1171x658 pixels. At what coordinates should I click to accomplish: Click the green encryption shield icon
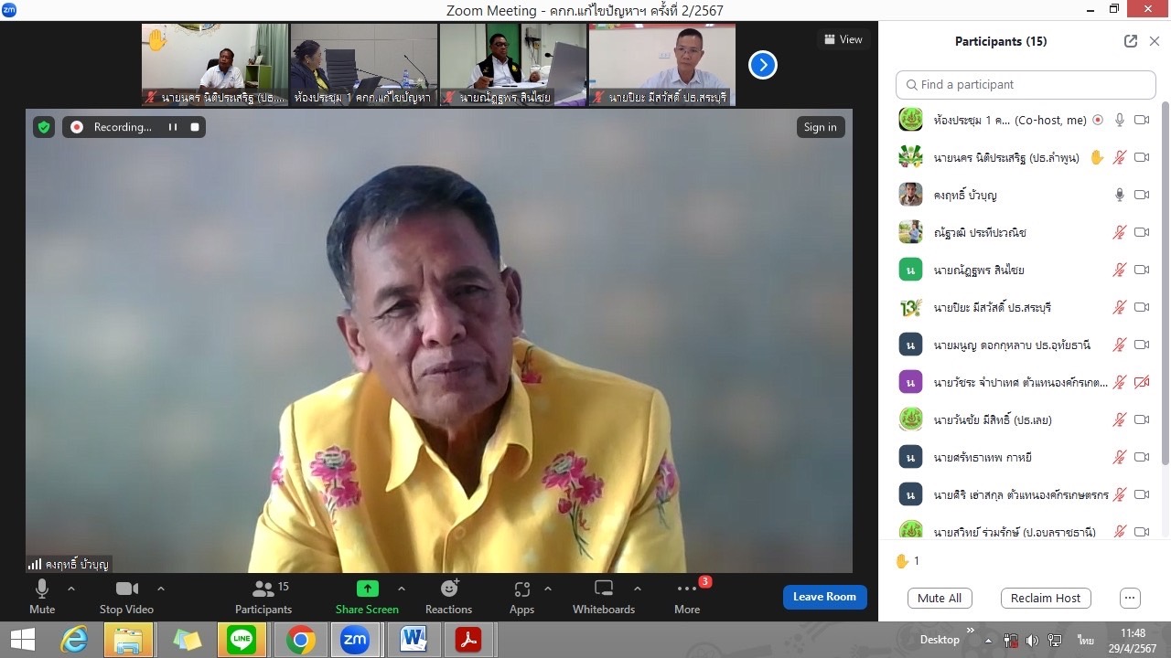pos(44,127)
